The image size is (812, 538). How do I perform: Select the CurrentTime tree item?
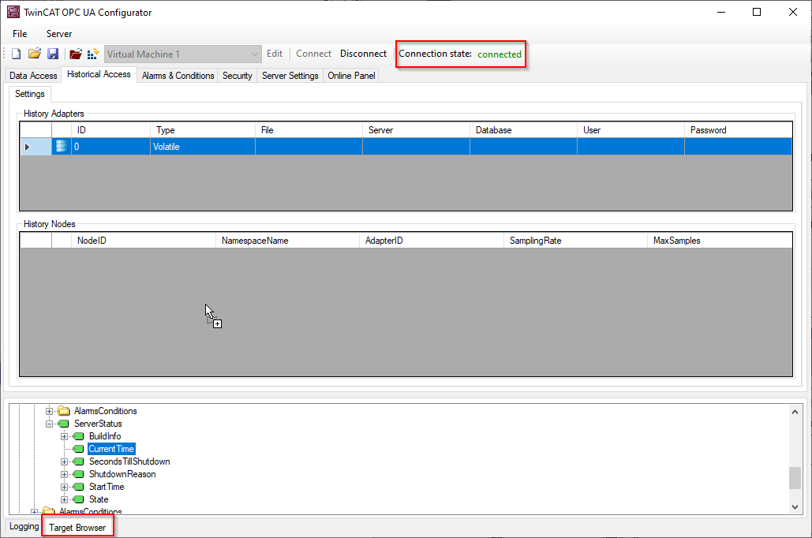point(111,449)
